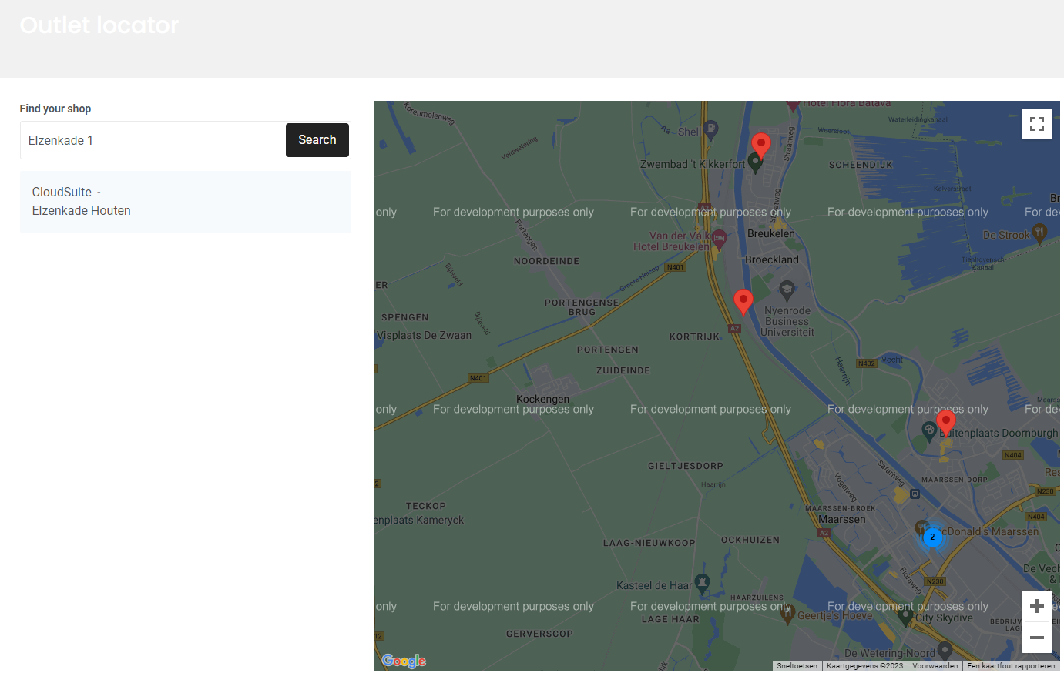Select the red pin at Buitenplaats Doornburgh
1064x673 pixels.
(945, 422)
